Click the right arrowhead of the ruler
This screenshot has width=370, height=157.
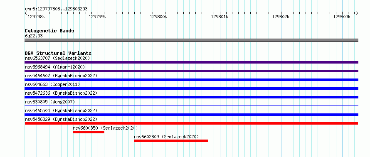tap(357, 13)
